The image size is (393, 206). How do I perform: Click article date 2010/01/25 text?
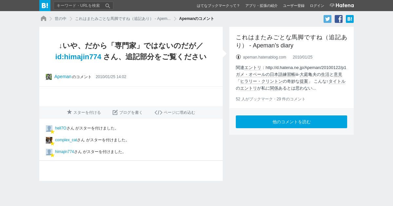coord(303,57)
